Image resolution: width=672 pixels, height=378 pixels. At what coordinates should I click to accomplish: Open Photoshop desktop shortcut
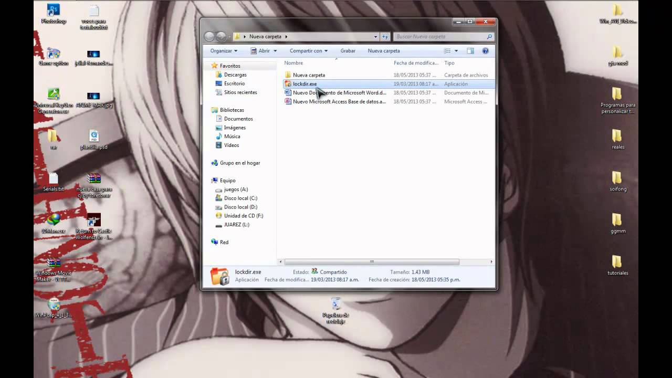click(x=54, y=14)
